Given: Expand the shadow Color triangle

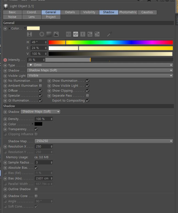Looking at the screenshot, I should (x=32, y=124).
